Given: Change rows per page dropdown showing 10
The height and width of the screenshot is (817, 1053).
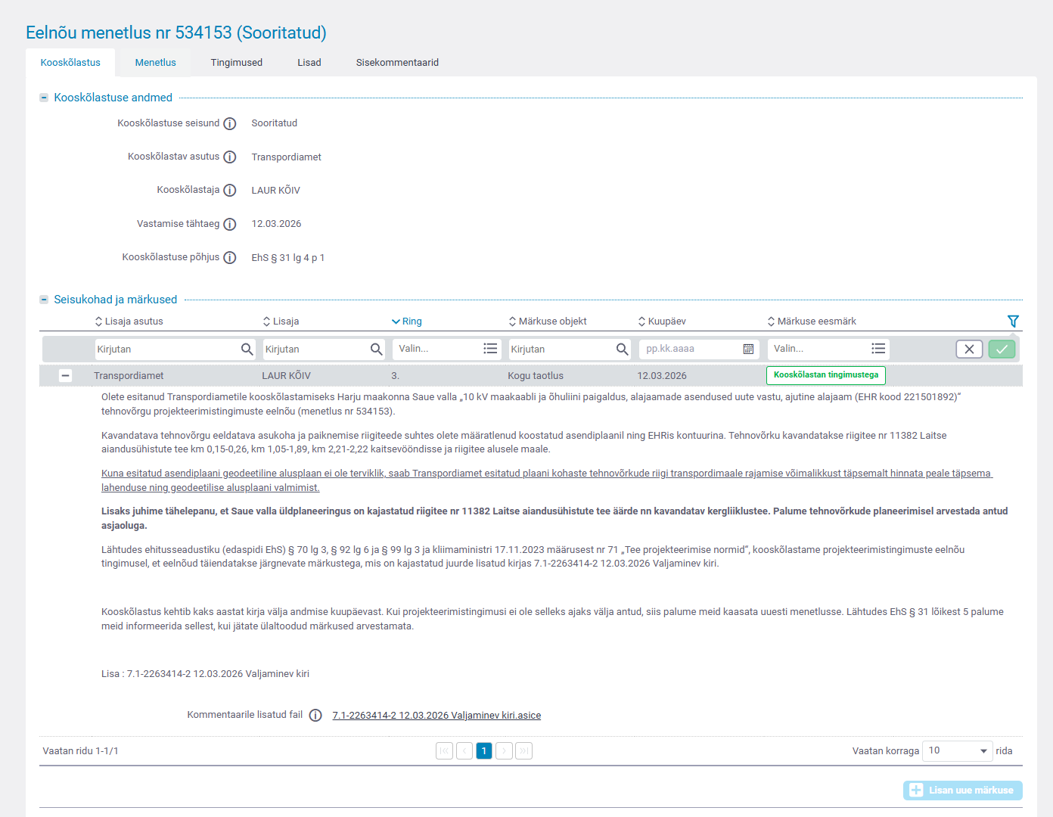Looking at the screenshot, I should (x=958, y=751).
